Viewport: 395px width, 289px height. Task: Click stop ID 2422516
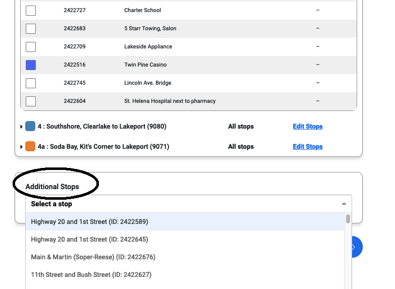pyautogui.click(x=75, y=65)
